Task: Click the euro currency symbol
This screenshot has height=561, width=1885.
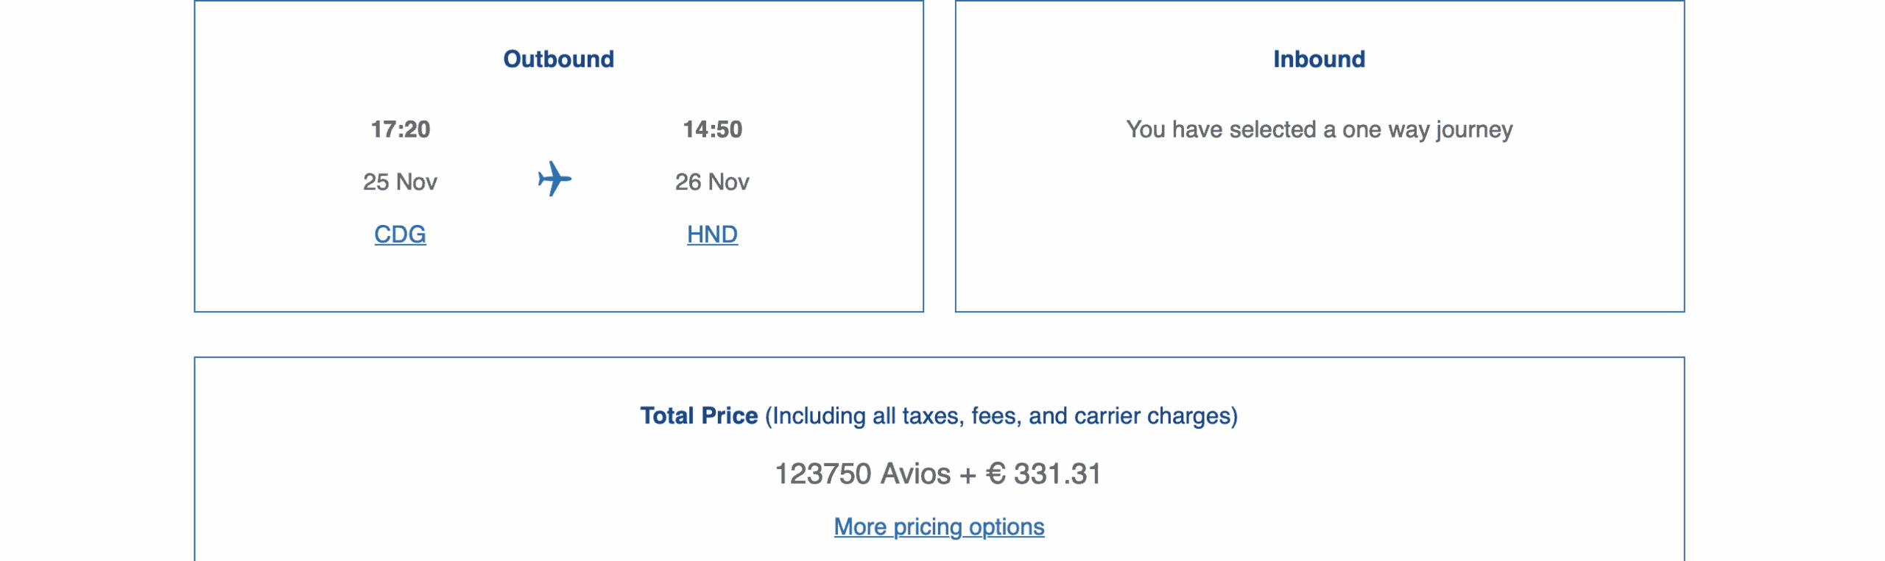Action: [996, 474]
